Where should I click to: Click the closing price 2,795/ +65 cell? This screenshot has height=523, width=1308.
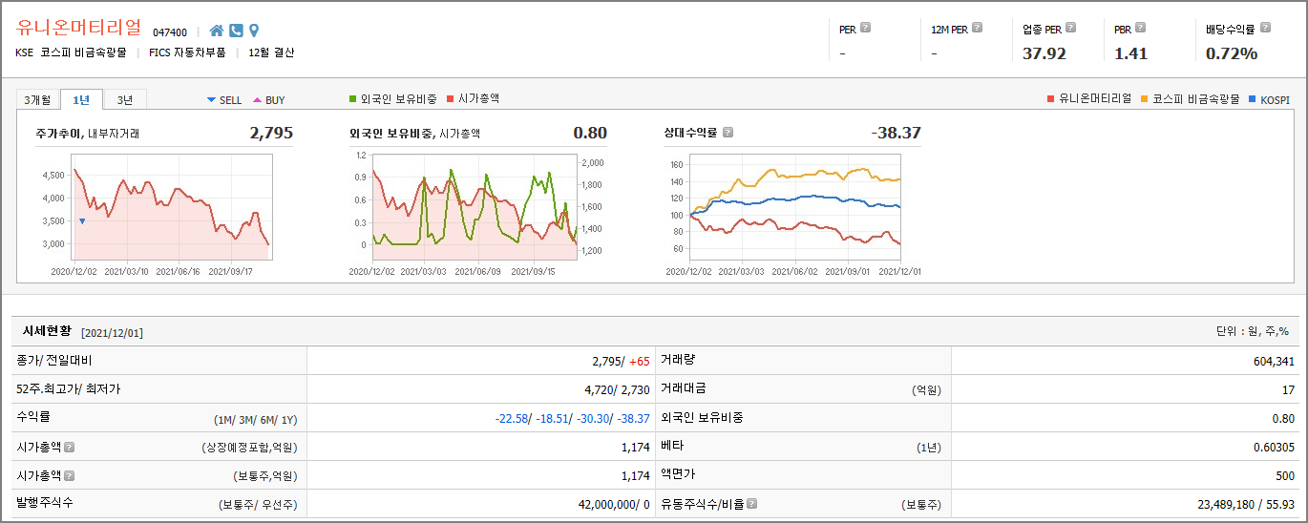[x=621, y=361]
